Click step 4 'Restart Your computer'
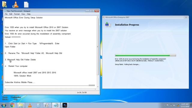 tap(16, 66)
